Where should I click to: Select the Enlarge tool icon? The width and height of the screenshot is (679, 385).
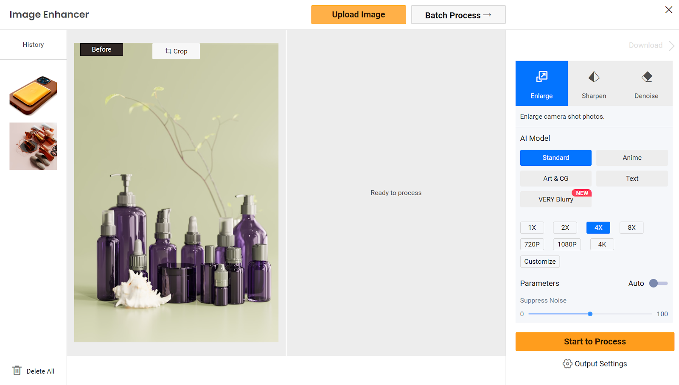pyautogui.click(x=542, y=77)
